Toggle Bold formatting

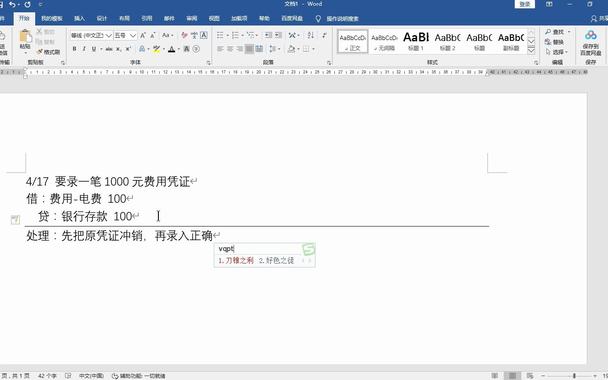coord(74,49)
